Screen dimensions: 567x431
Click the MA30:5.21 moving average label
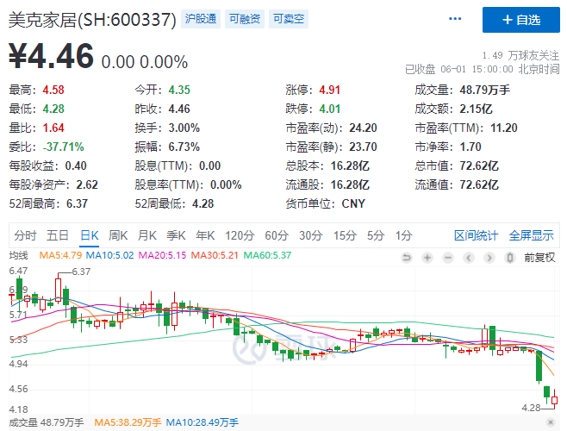(x=215, y=255)
